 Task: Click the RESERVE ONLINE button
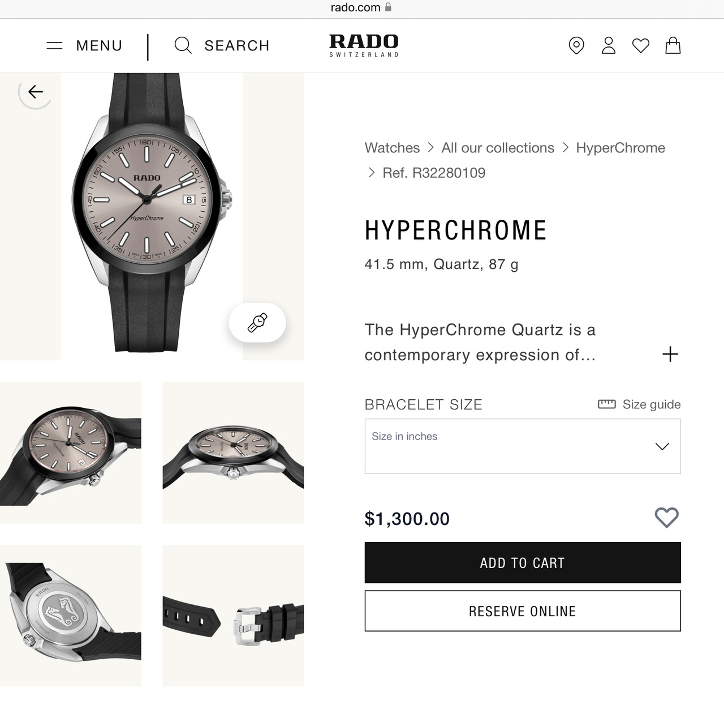click(523, 611)
